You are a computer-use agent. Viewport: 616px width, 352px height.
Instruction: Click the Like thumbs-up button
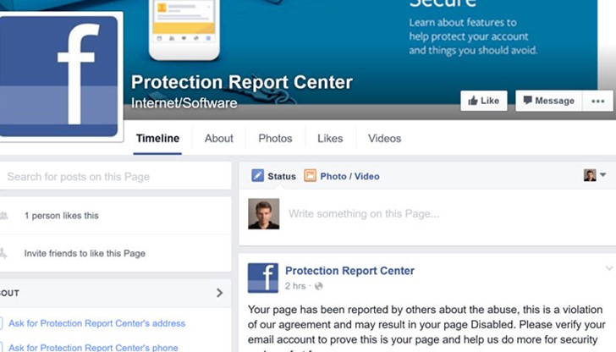[x=483, y=101]
